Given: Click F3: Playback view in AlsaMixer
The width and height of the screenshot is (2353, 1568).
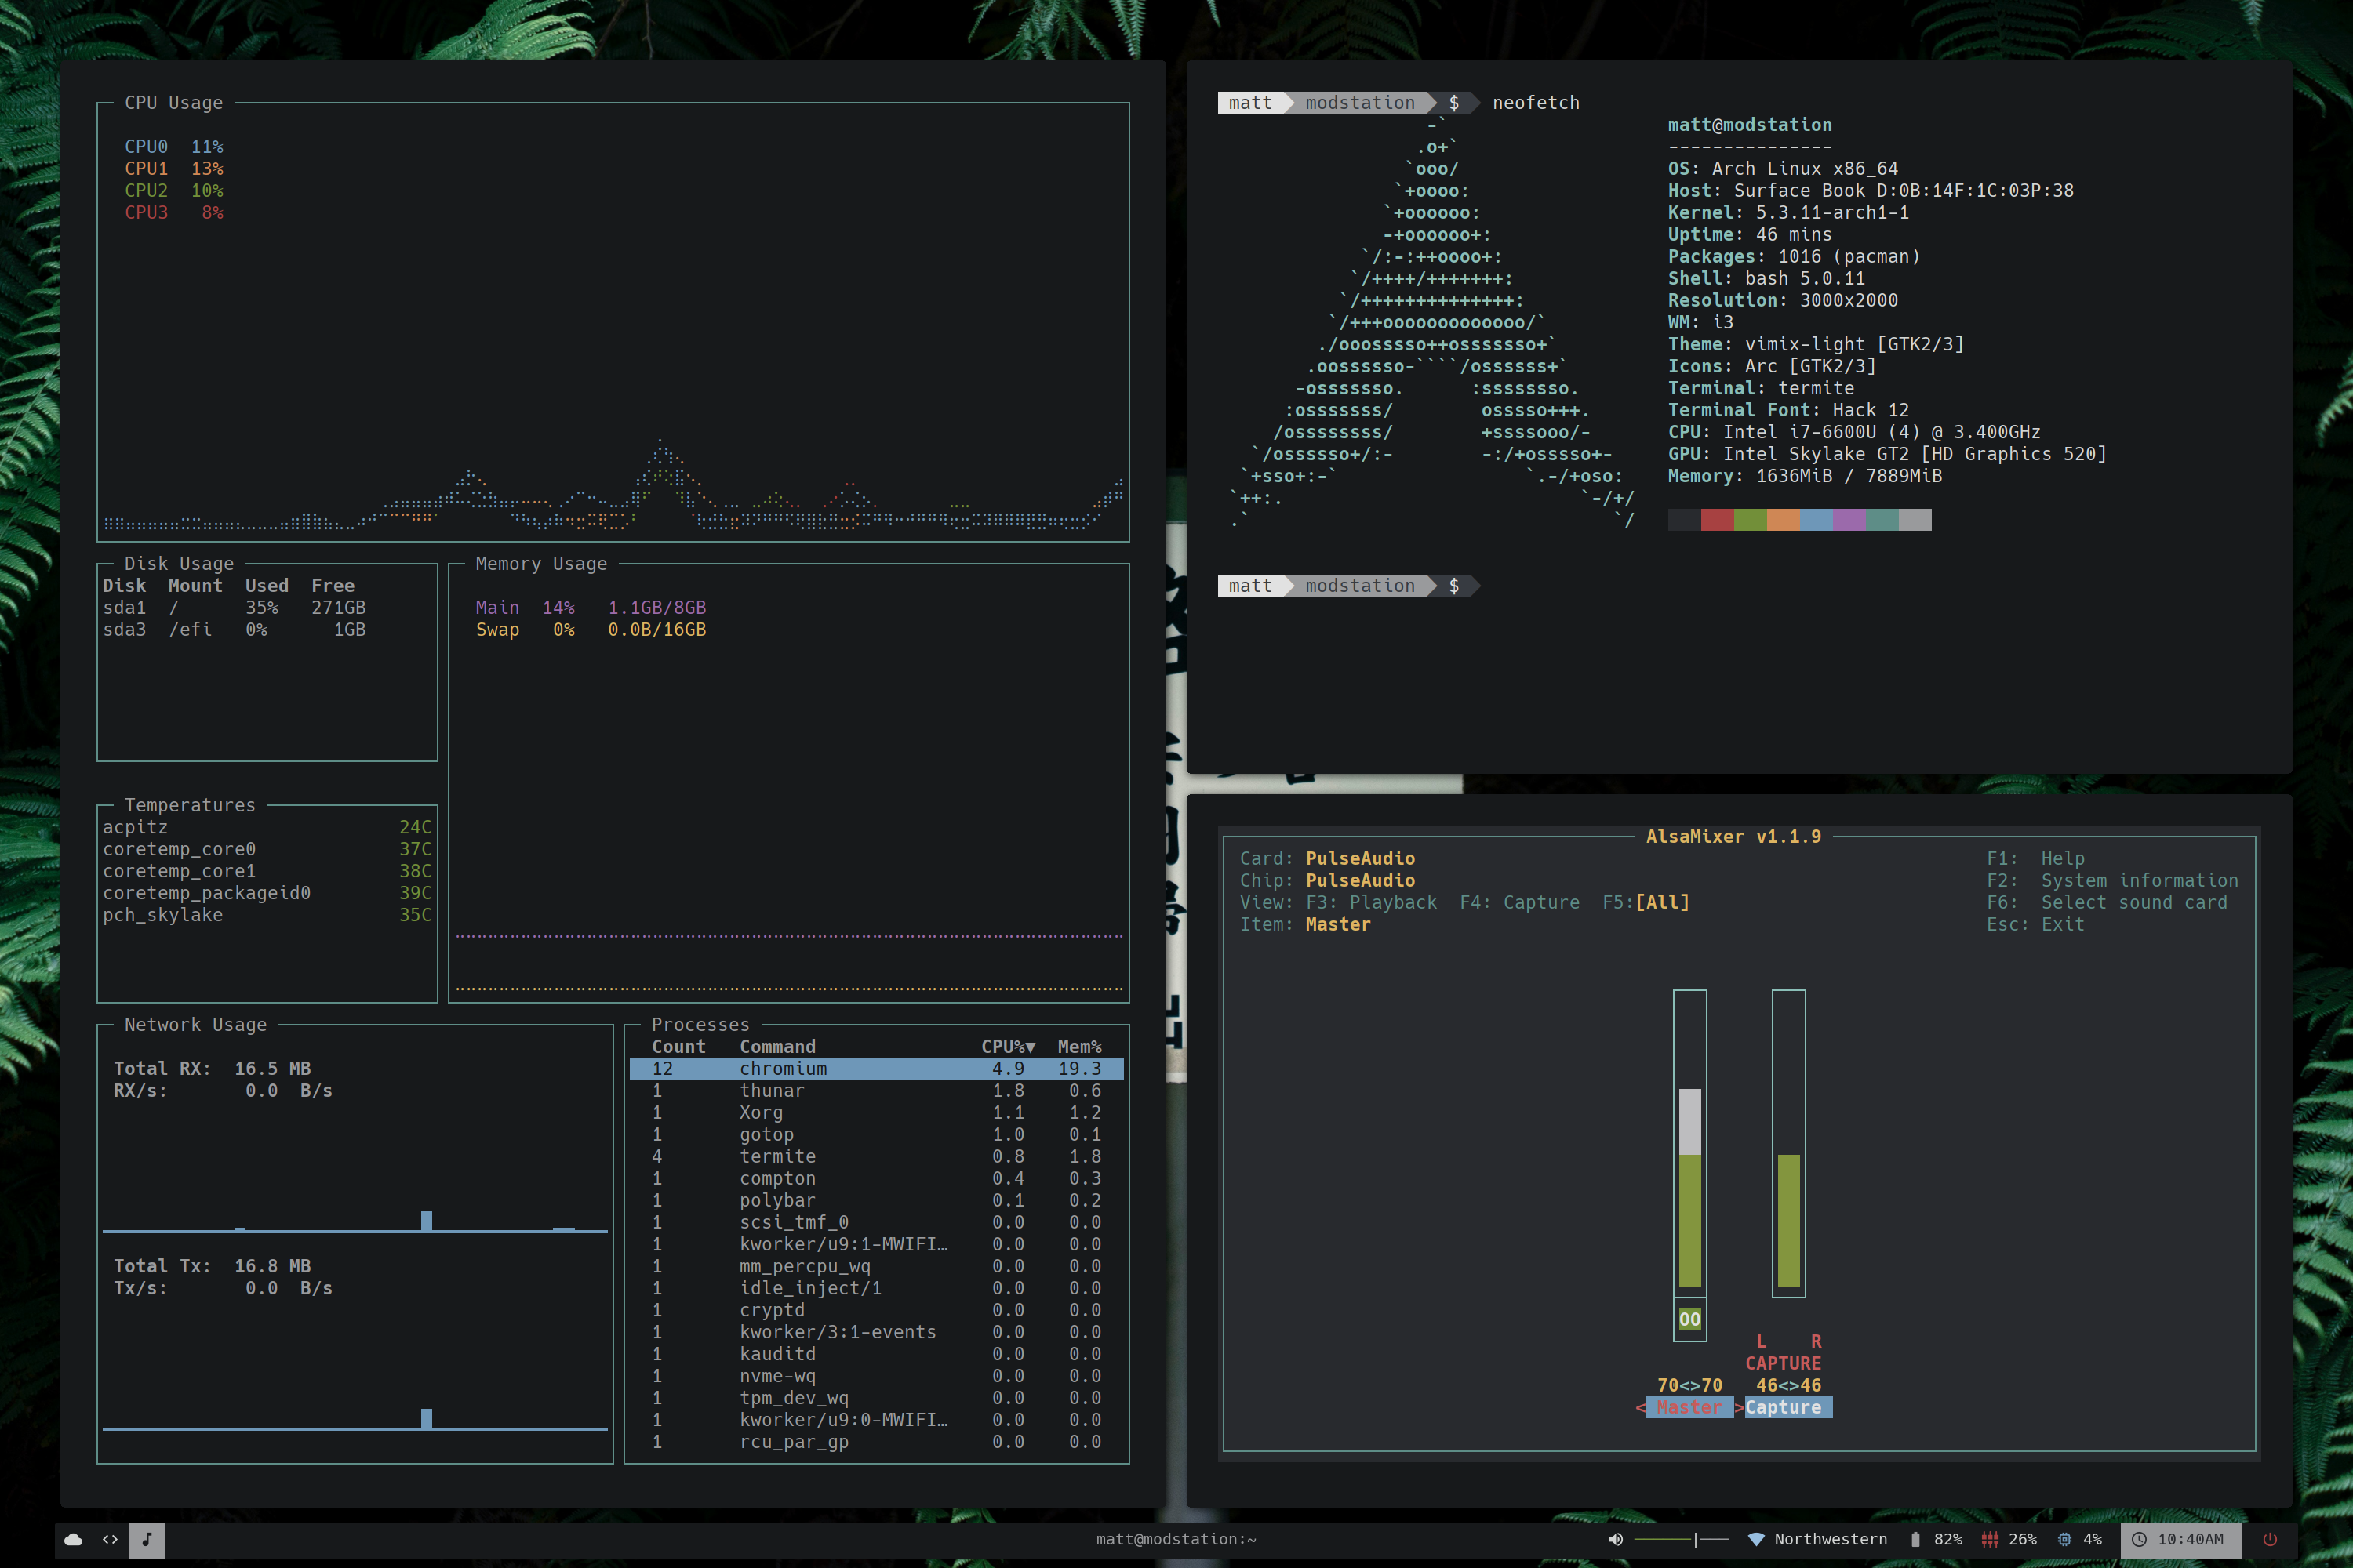Looking at the screenshot, I should pyautogui.click(x=1372, y=903).
